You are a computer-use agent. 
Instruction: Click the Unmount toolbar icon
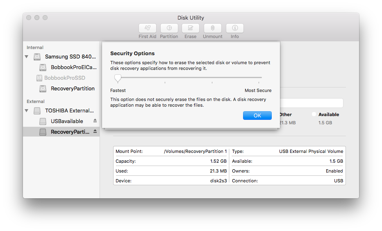coord(213,28)
